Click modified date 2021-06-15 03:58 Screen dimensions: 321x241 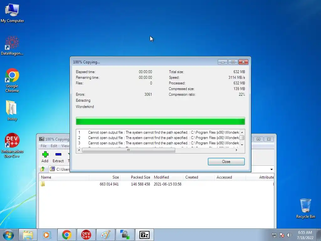point(167,184)
